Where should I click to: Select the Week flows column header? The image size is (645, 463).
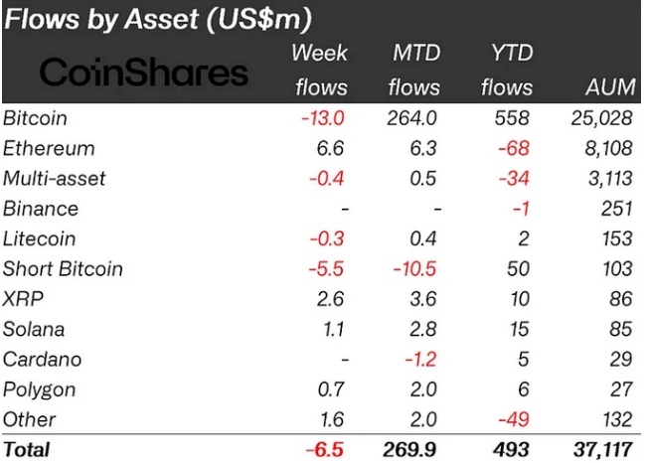321,70
